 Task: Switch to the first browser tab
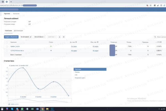click(x=3, y=2)
